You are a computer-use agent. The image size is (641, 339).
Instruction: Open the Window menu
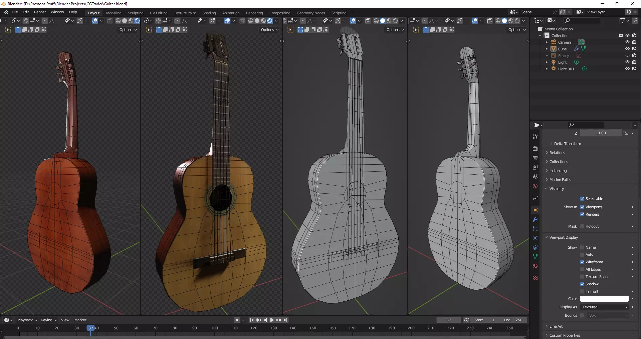pyautogui.click(x=57, y=12)
